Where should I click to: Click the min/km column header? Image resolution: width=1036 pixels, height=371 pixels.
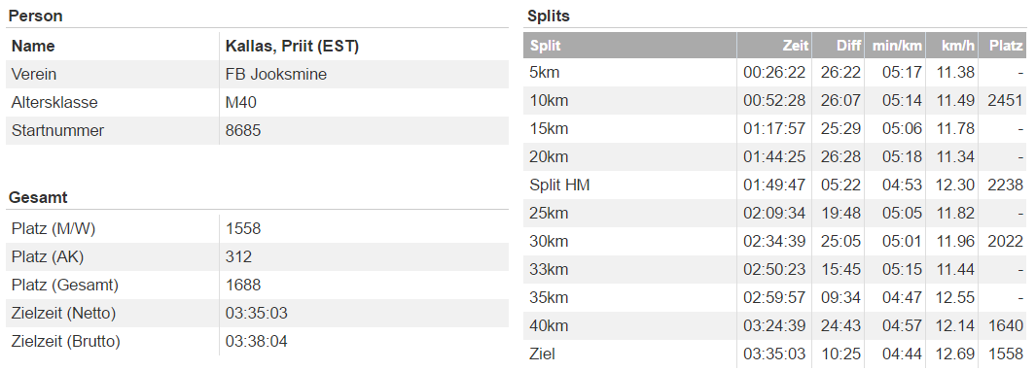(897, 47)
